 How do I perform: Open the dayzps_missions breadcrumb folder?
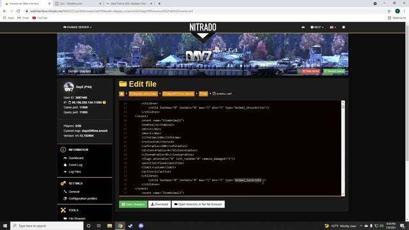tap(143, 94)
